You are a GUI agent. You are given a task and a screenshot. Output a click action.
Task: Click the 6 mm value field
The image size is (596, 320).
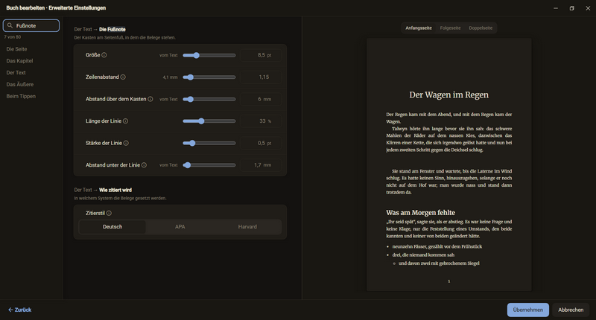pyautogui.click(x=261, y=99)
